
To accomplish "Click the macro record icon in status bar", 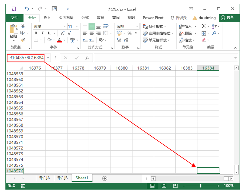I will 23,186.
